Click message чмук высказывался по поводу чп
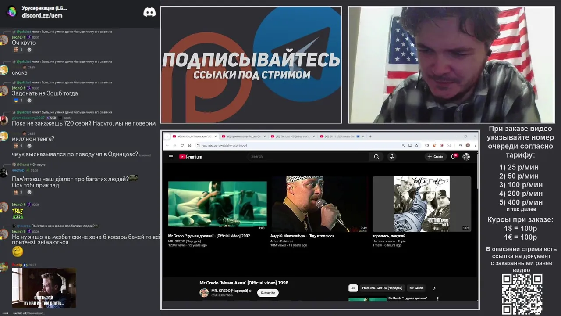 [x=75, y=154]
